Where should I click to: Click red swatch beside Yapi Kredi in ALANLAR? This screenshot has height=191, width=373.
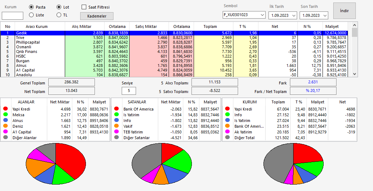click(x=5, y=109)
